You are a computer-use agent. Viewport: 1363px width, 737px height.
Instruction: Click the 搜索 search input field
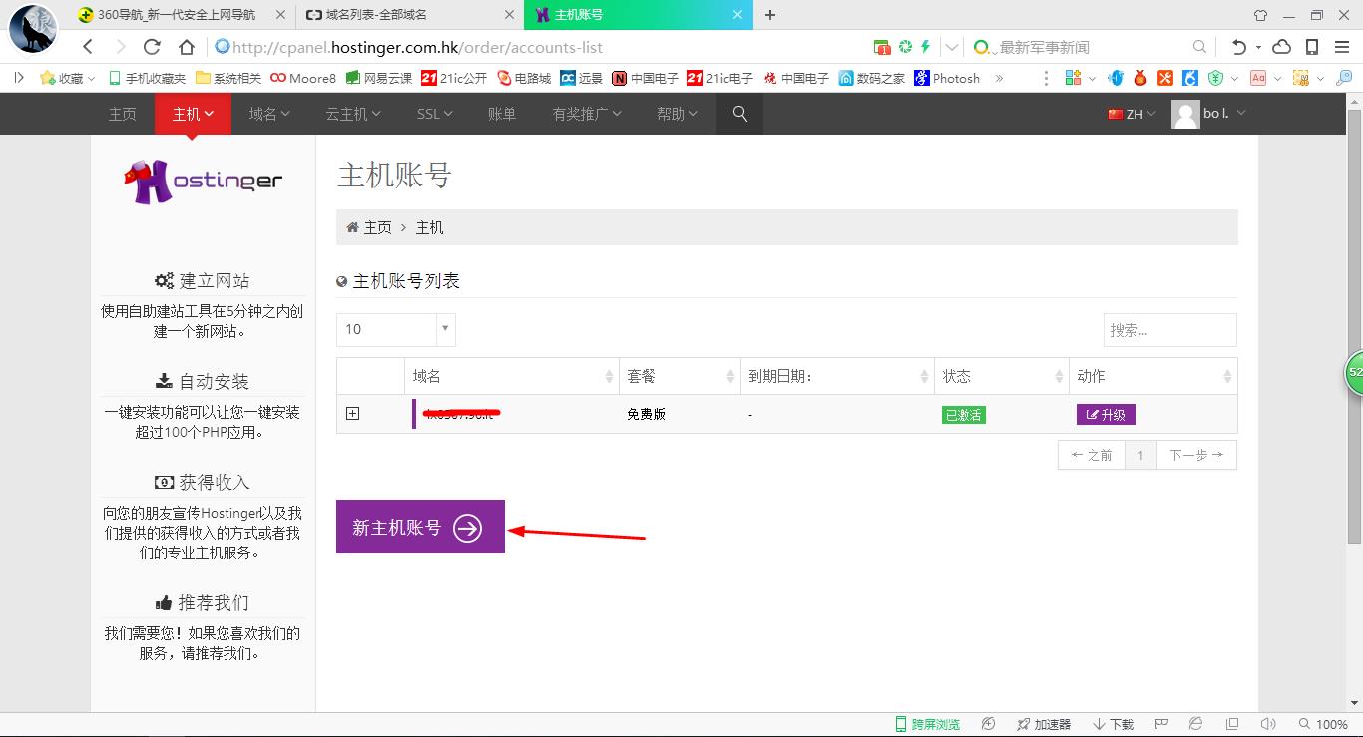pos(1169,329)
